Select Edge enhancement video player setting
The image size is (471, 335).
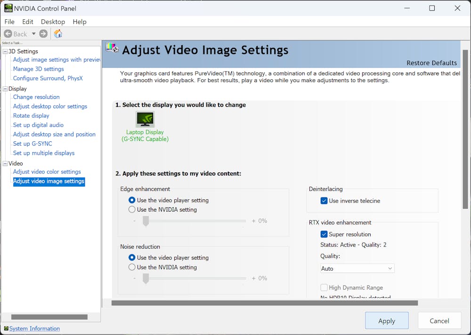(x=131, y=200)
